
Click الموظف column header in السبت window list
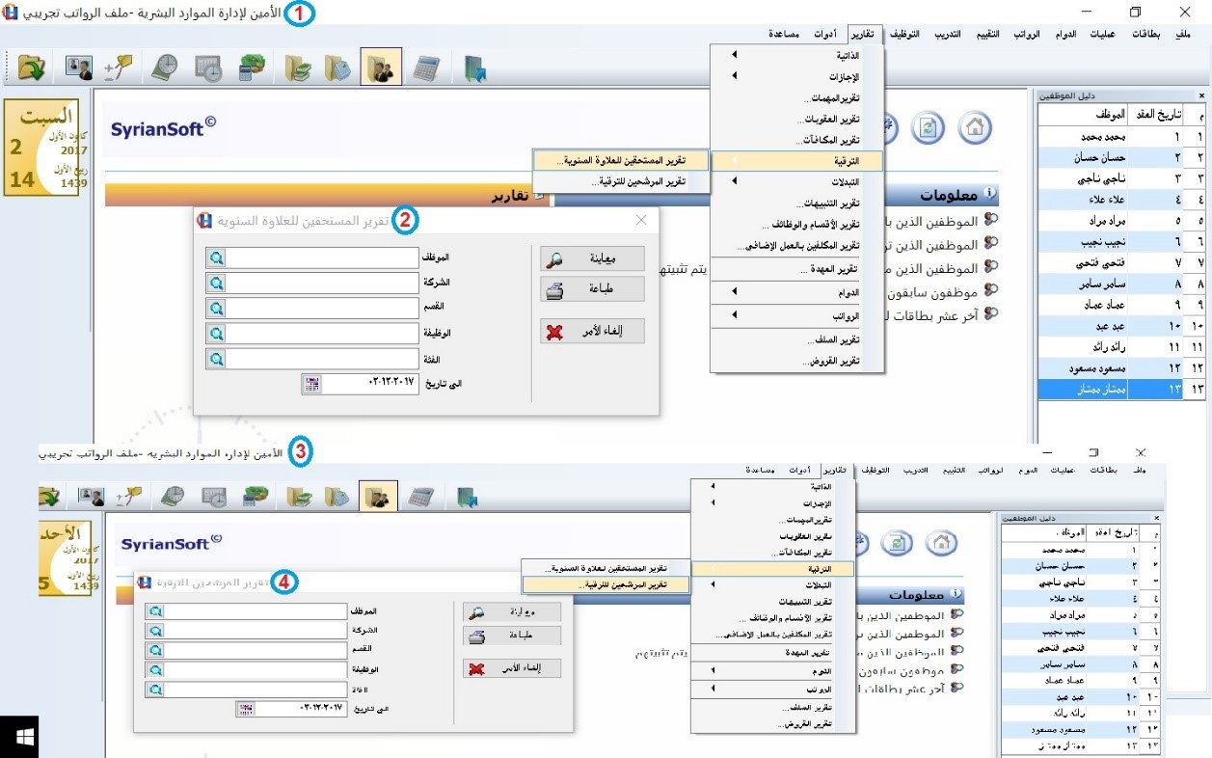coord(1084,115)
